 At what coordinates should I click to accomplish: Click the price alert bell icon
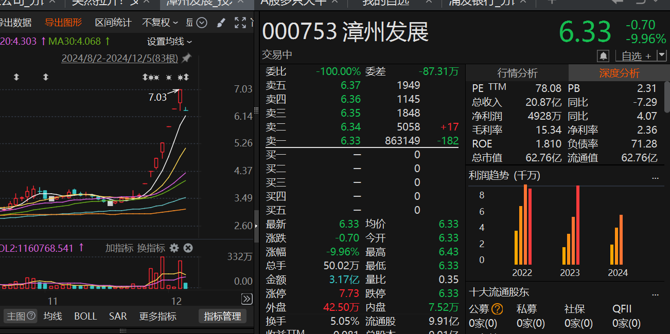click(x=603, y=55)
